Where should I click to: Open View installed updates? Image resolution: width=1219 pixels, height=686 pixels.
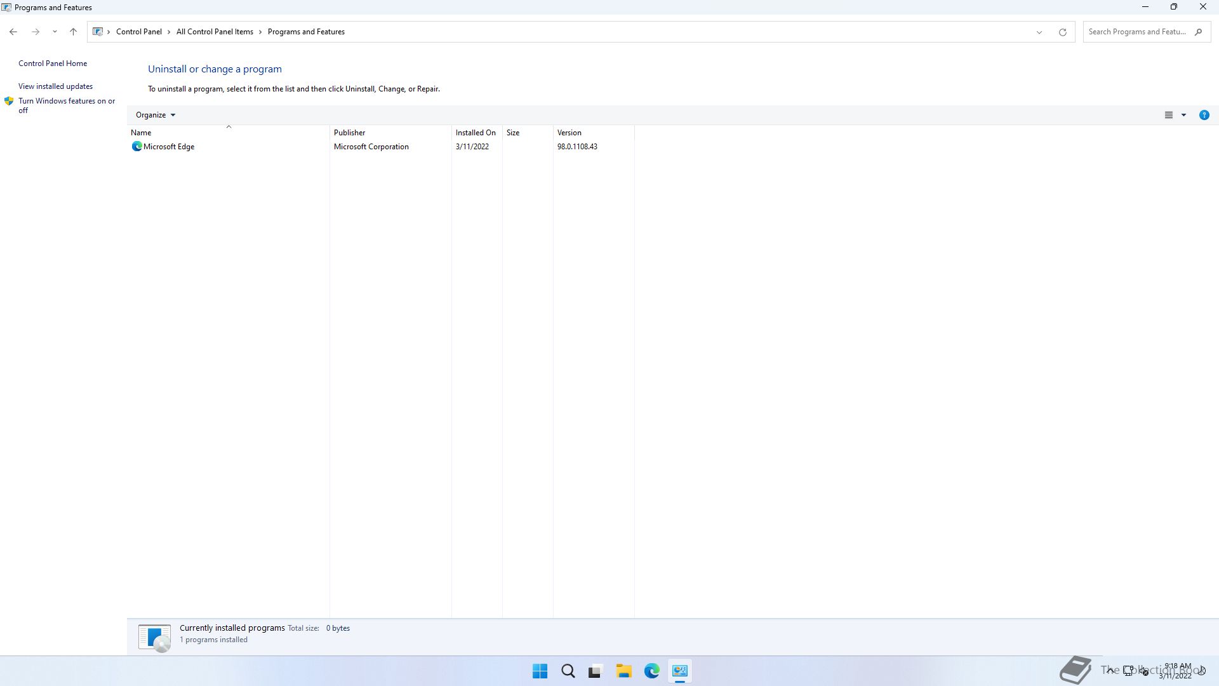point(55,86)
